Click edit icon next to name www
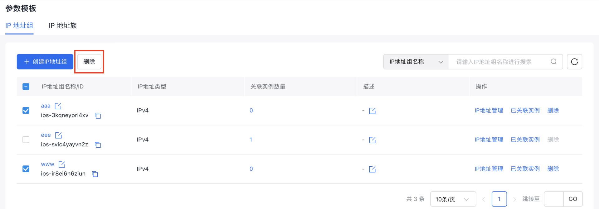 pos(62,164)
